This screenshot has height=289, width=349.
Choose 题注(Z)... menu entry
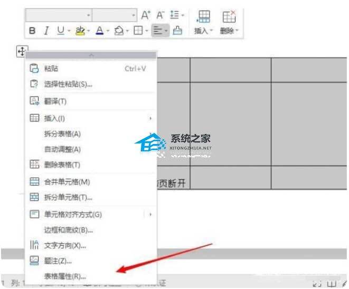[91, 261]
